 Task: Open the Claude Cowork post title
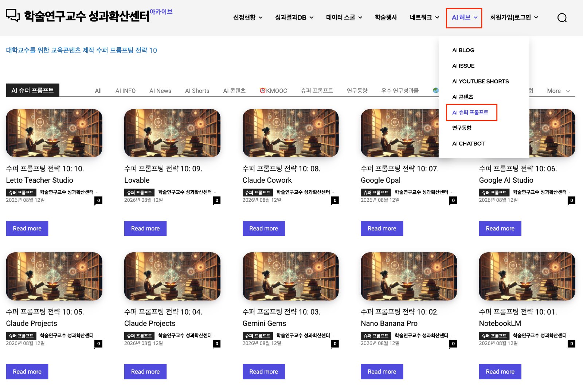tap(282, 174)
